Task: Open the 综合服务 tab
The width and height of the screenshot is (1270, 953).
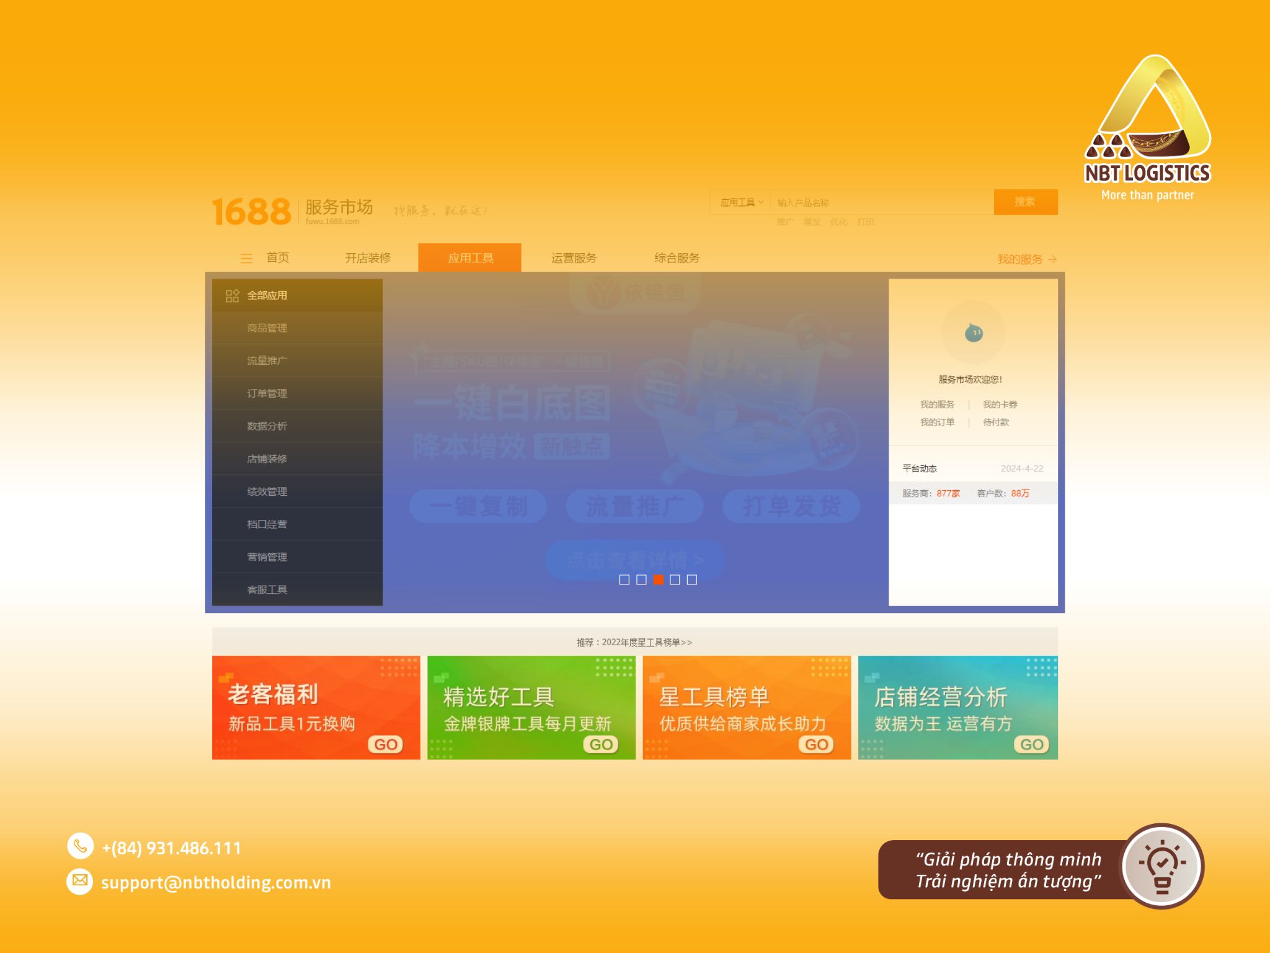Action: [677, 258]
